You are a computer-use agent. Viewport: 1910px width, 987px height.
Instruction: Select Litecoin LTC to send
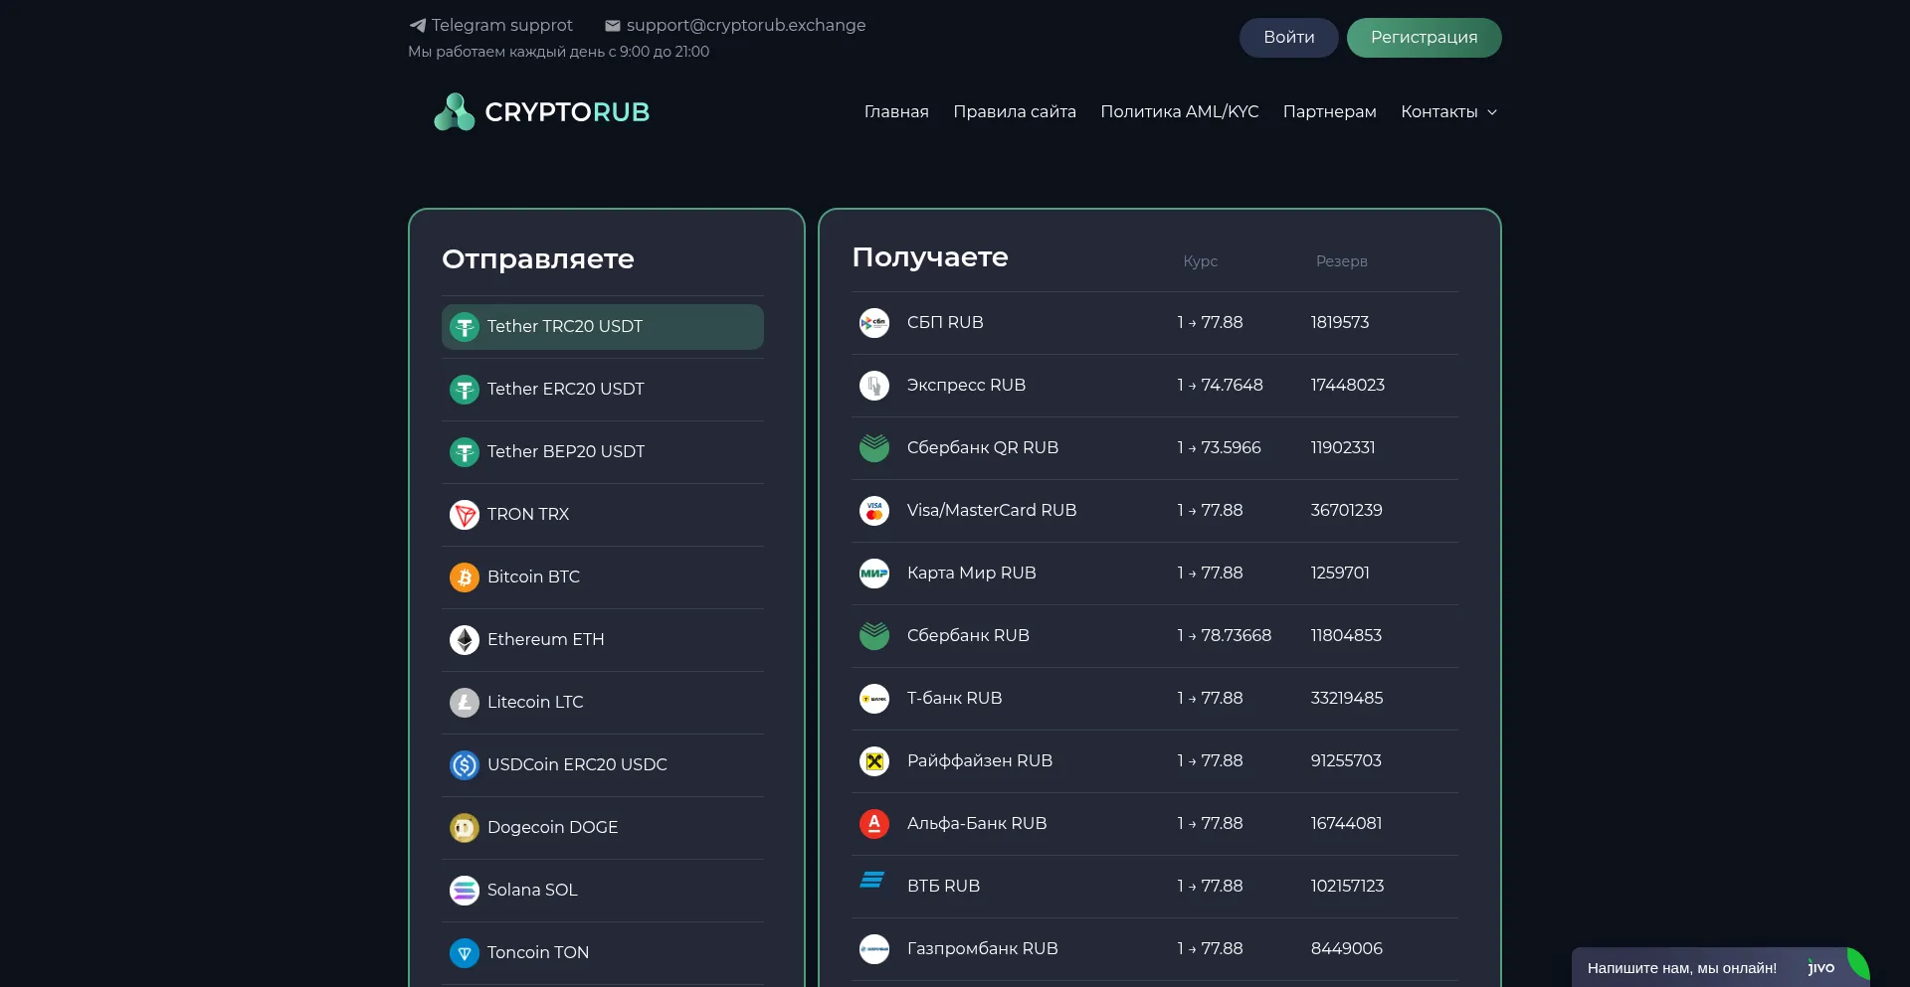tap(603, 703)
